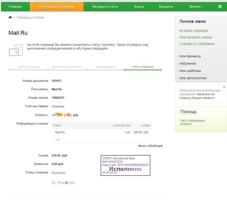Click the wallet payment illustration icon
Viewport: 227px width, 200px height.
(x=16, y=50)
